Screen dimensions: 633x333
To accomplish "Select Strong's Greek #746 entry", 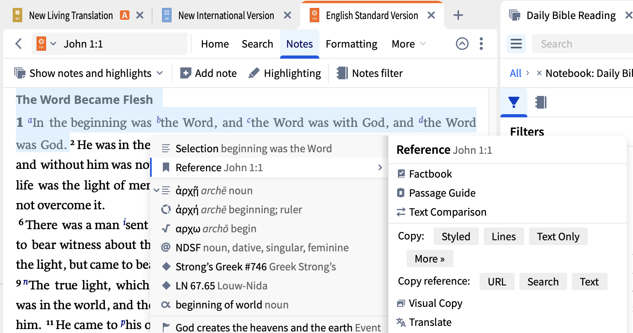I will pos(269,267).
